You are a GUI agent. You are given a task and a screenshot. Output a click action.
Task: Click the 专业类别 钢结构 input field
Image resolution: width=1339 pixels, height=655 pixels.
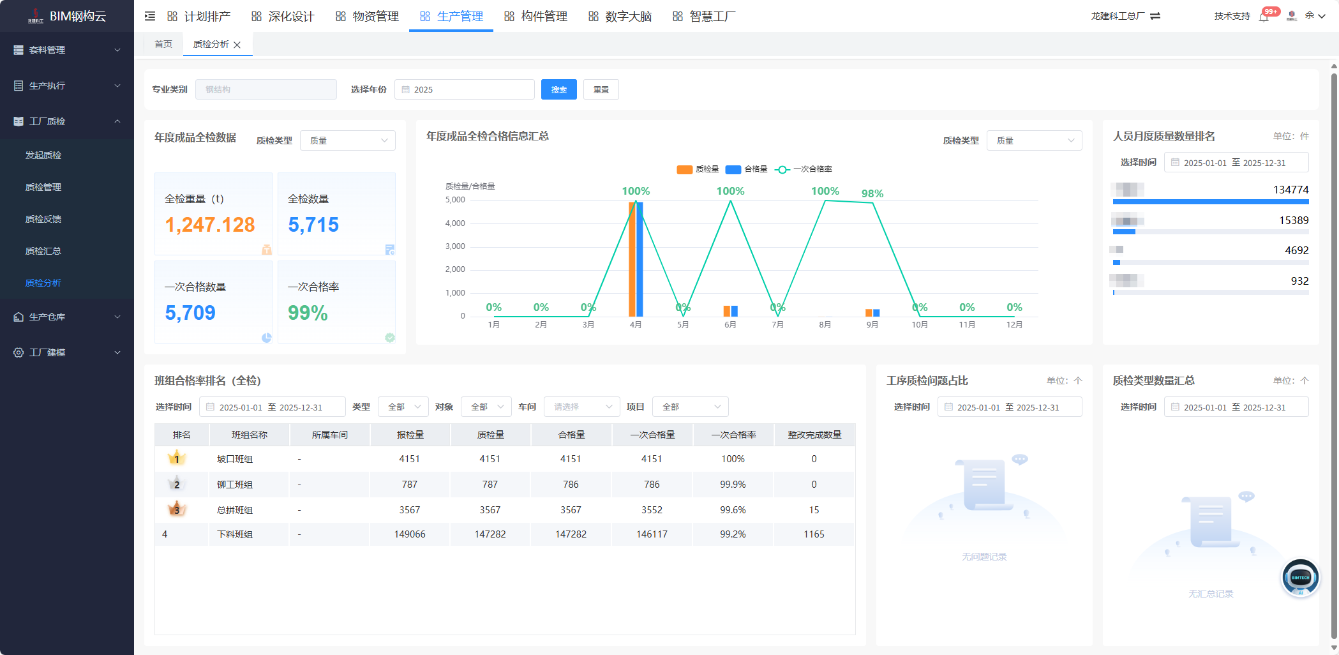tap(266, 89)
